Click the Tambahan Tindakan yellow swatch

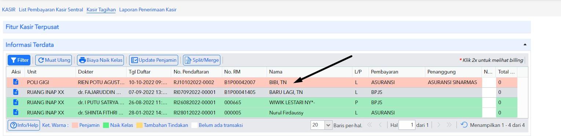[x=139, y=125]
